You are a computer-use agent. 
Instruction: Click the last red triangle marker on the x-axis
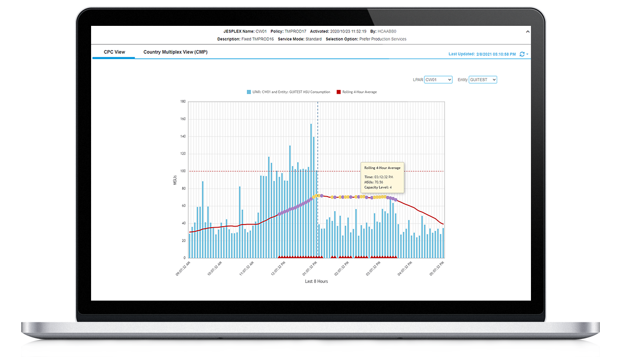(396, 256)
